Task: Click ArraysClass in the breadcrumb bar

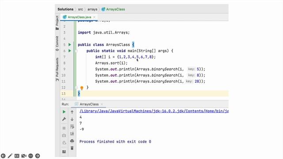Action: pos(113,9)
